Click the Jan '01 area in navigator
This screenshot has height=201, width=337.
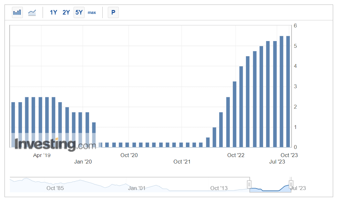pos(137,188)
